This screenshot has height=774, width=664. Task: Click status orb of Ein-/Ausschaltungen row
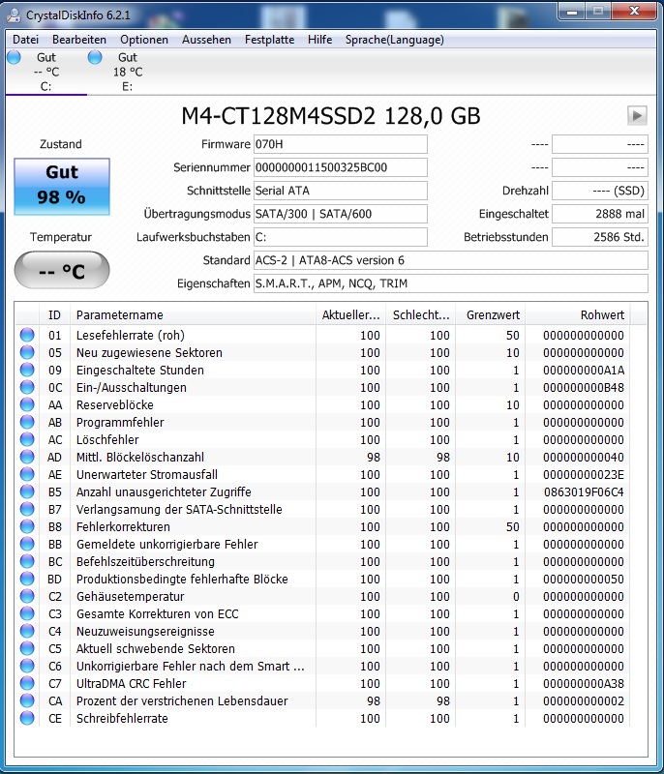click(x=27, y=387)
